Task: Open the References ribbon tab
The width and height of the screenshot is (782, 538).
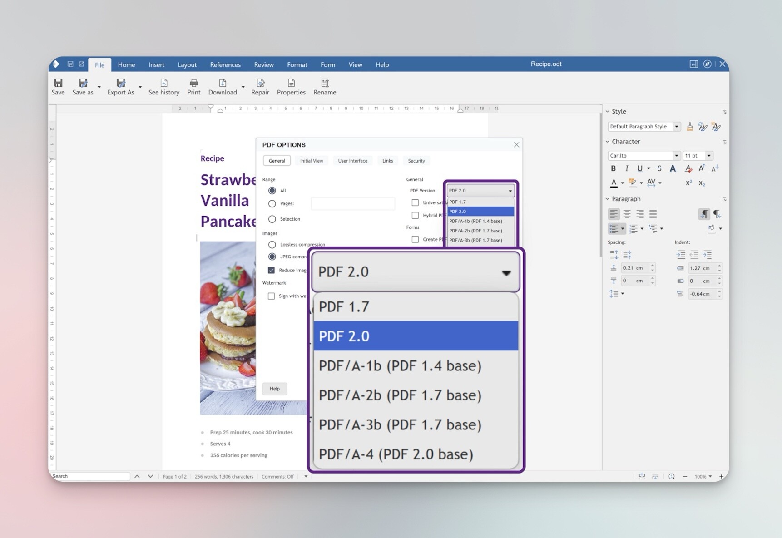Action: 225,64
